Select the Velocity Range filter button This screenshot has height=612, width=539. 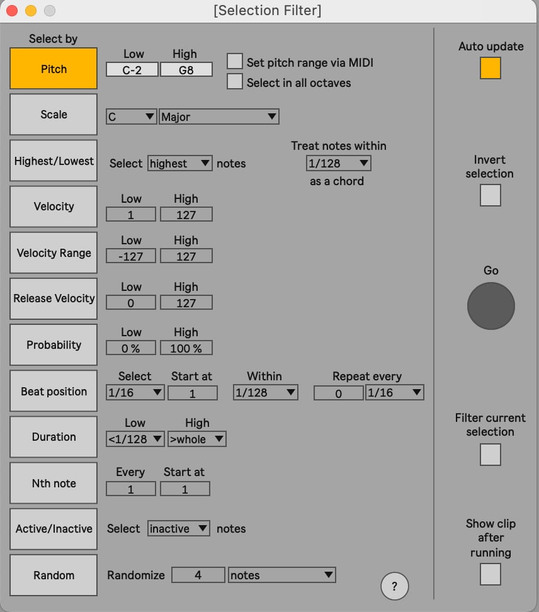click(x=54, y=252)
